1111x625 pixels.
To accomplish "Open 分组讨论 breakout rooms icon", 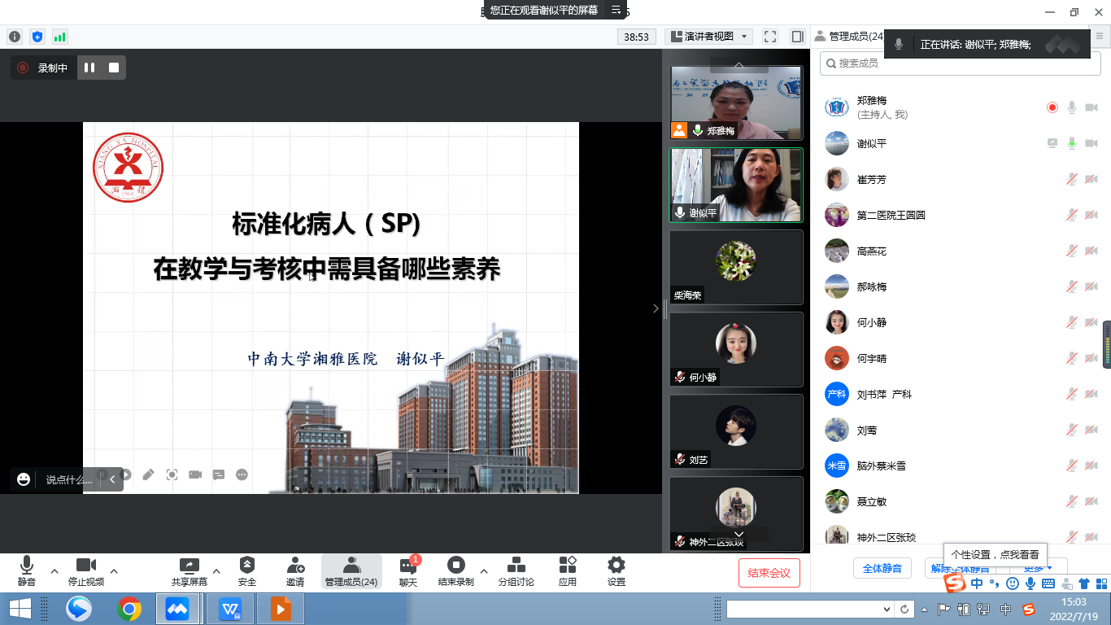I will [x=516, y=570].
